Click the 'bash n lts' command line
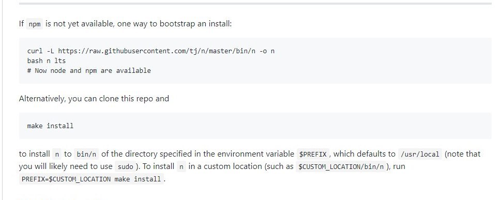Viewport: 501px width, 200px height. pos(47,60)
